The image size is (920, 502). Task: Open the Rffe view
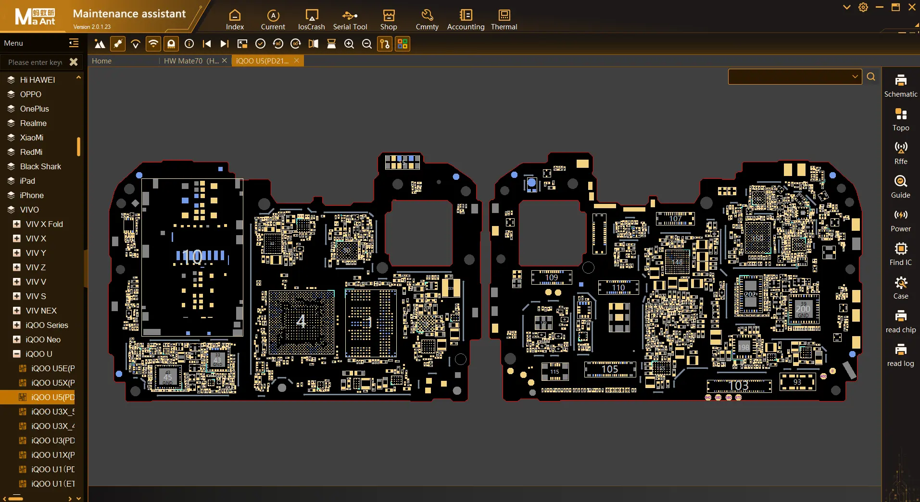click(901, 153)
